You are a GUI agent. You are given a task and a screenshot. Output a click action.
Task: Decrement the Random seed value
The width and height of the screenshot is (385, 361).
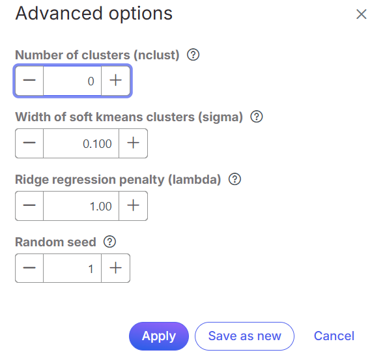[x=29, y=268]
